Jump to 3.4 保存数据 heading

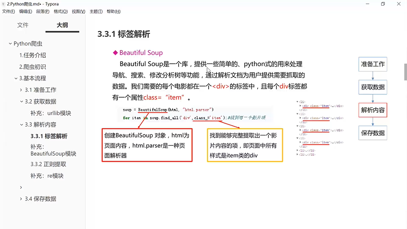point(41,199)
